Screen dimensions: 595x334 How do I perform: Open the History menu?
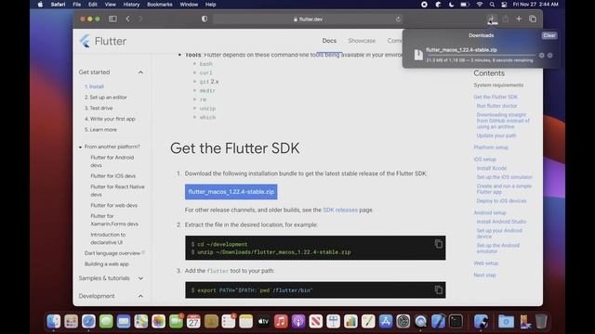[131, 5]
